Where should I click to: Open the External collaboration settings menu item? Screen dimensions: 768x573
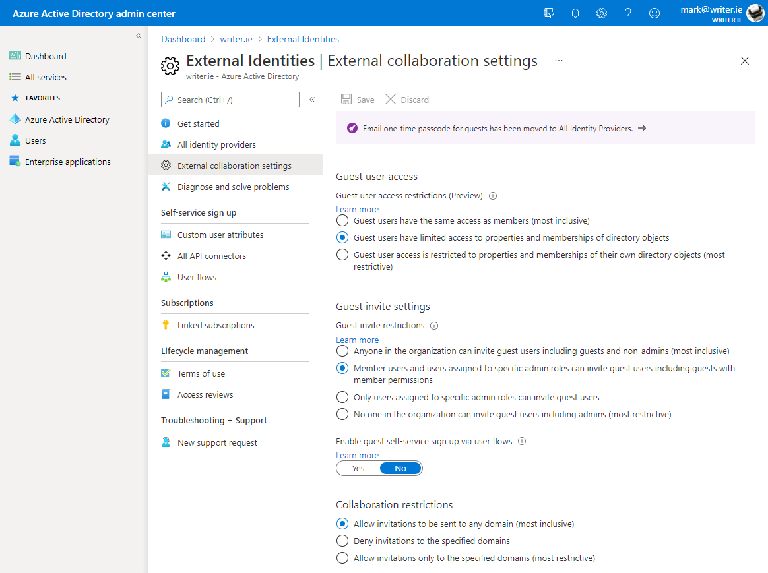point(235,166)
